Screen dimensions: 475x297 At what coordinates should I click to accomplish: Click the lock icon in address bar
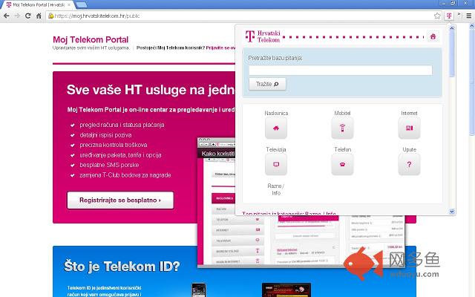(x=51, y=16)
